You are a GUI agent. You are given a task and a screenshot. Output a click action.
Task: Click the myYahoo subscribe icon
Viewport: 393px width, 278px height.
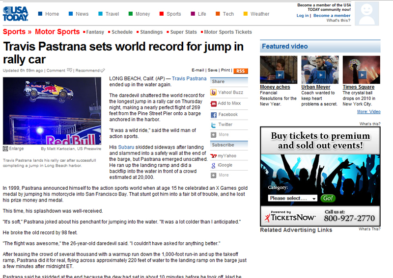tap(214, 156)
